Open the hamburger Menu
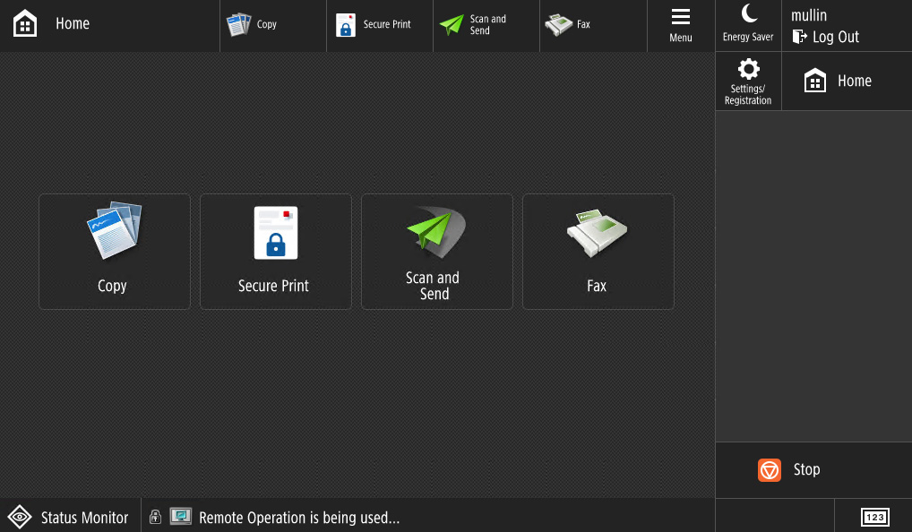 click(681, 26)
